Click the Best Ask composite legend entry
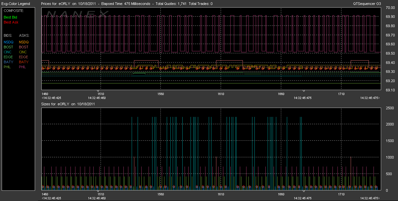Screen dimensions: 398x201 pyautogui.click(x=11, y=22)
